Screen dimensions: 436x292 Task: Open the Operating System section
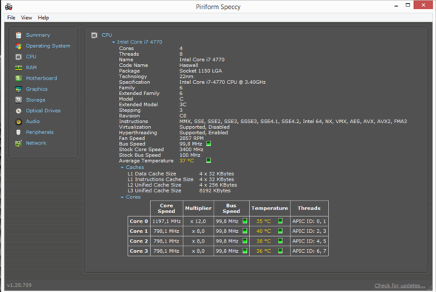tap(48, 46)
